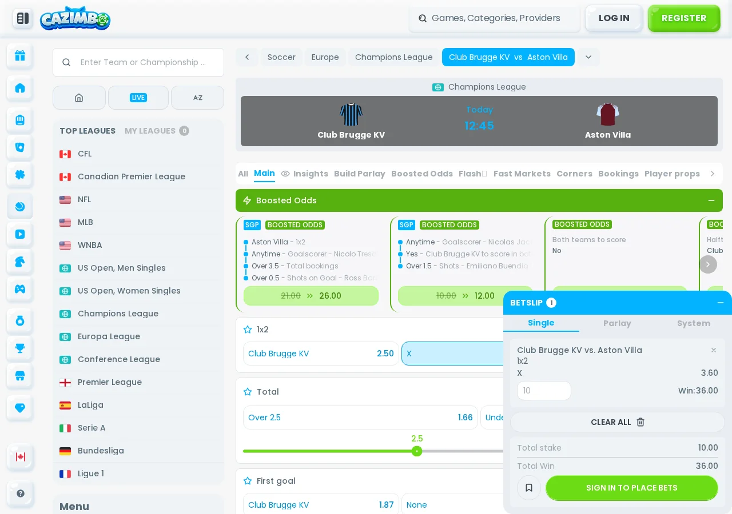
Task: Click the LOG IN button
Action: click(614, 18)
